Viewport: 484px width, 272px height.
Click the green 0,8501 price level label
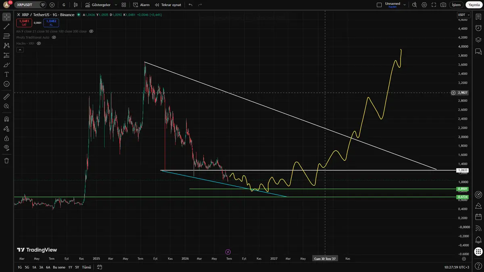point(463,189)
